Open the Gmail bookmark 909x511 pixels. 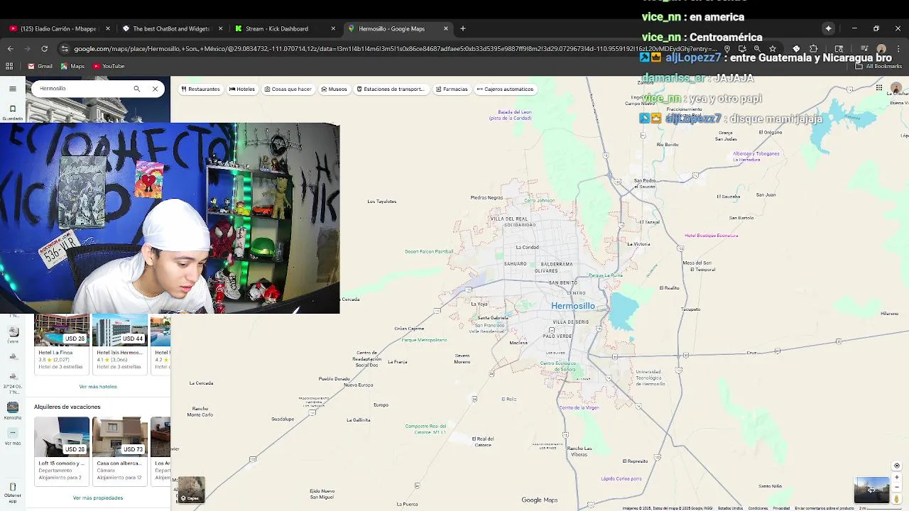click(x=40, y=66)
